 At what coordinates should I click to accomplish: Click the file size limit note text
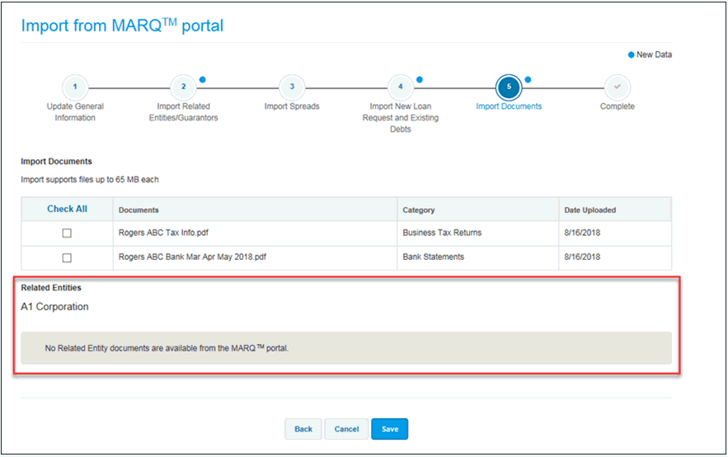coord(90,180)
